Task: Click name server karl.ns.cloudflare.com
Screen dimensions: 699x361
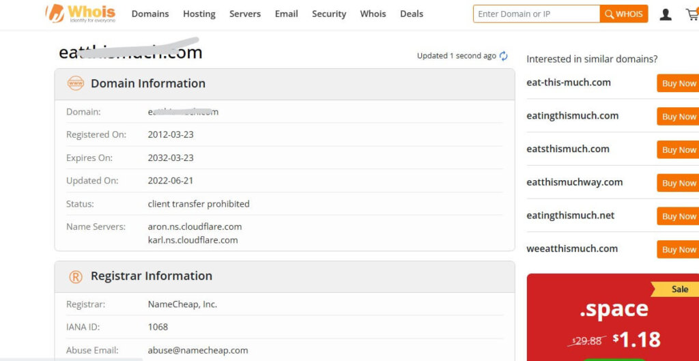Action: click(x=192, y=240)
